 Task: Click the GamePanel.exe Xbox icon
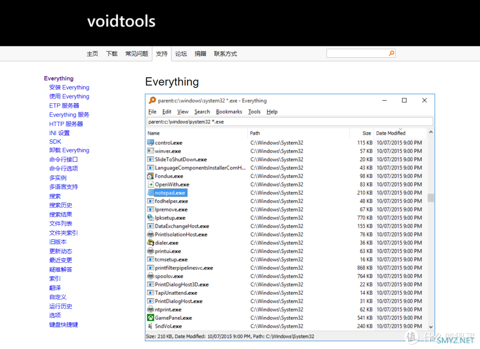click(150, 318)
